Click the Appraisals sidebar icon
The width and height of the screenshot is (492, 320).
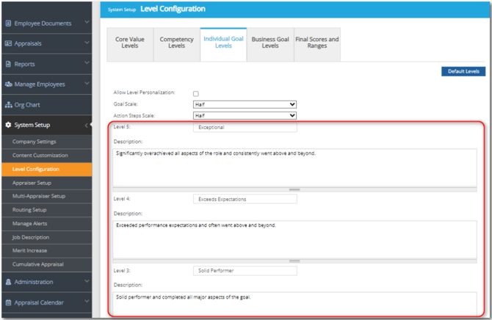[x=8, y=43]
